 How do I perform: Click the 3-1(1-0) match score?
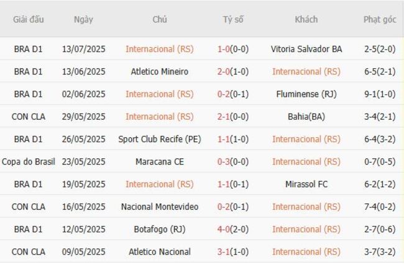coord(233,252)
